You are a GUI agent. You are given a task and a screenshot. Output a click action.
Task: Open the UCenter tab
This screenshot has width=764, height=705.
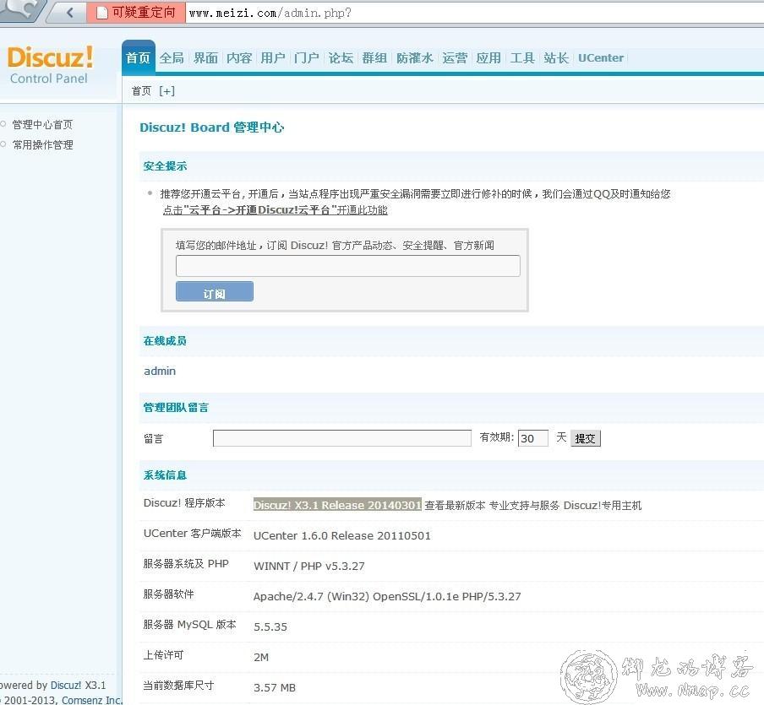601,58
